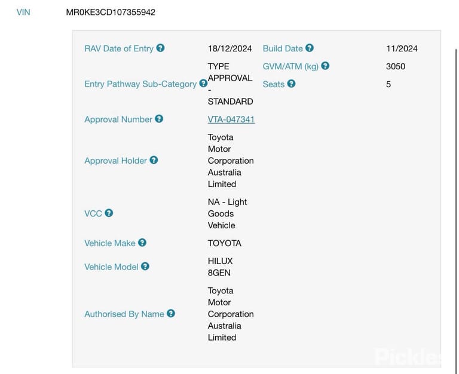Click the Build Date label text
Image resolution: width=459 pixels, height=374 pixels.
pyautogui.click(x=283, y=48)
